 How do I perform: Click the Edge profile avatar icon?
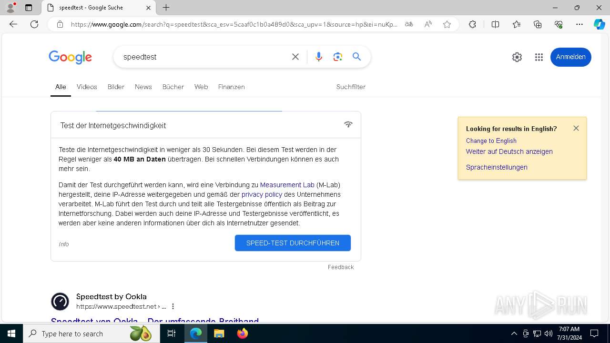point(10,8)
